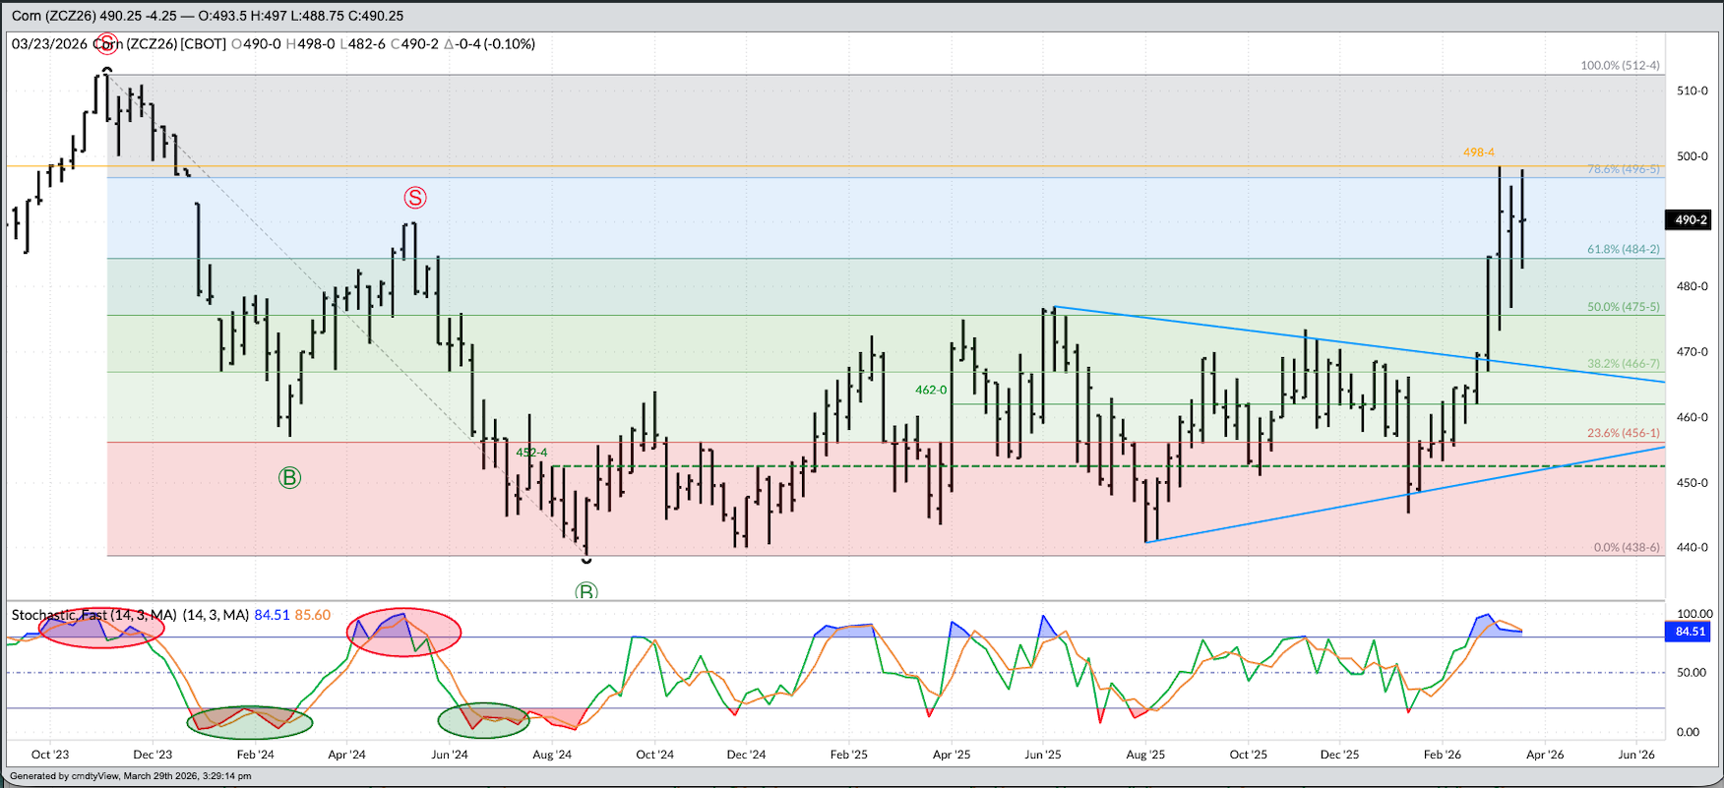Image resolution: width=1724 pixels, height=788 pixels.
Task: Select the 0.0% (438-6) Fibonacci label
Action: point(1627,547)
